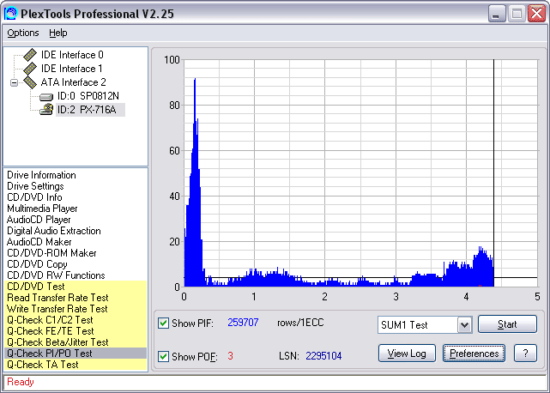This screenshot has height=393, width=550.
Task: Open Drive Settings function
Action: pyautogui.click(x=35, y=186)
